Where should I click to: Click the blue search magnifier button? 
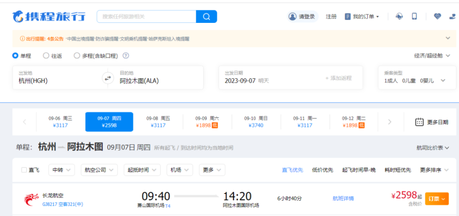[207, 17]
